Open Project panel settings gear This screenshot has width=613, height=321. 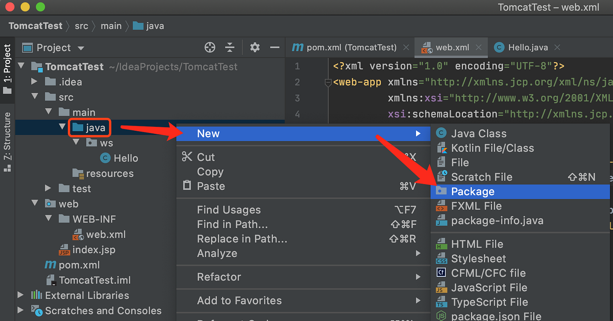(255, 48)
